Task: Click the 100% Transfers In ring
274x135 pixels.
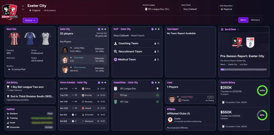Action: 262,91
